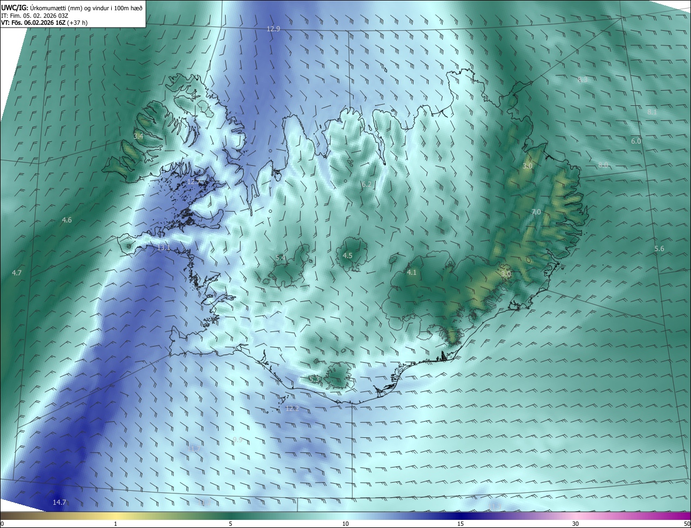The width and height of the screenshot is (691, 528).
Task: Click the 5.6 value on the map
Action: click(x=659, y=248)
